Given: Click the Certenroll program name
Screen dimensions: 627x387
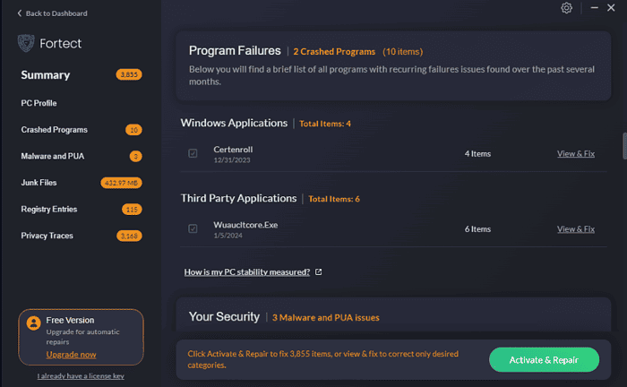Looking at the screenshot, I should tap(233, 149).
